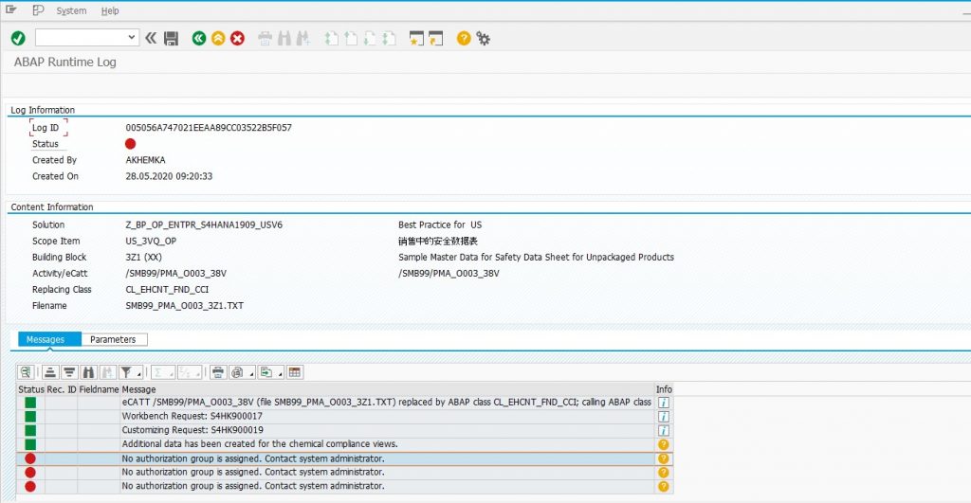This screenshot has height=503, width=971.
Task: Click the Fieldname column header
Action: [x=99, y=389]
